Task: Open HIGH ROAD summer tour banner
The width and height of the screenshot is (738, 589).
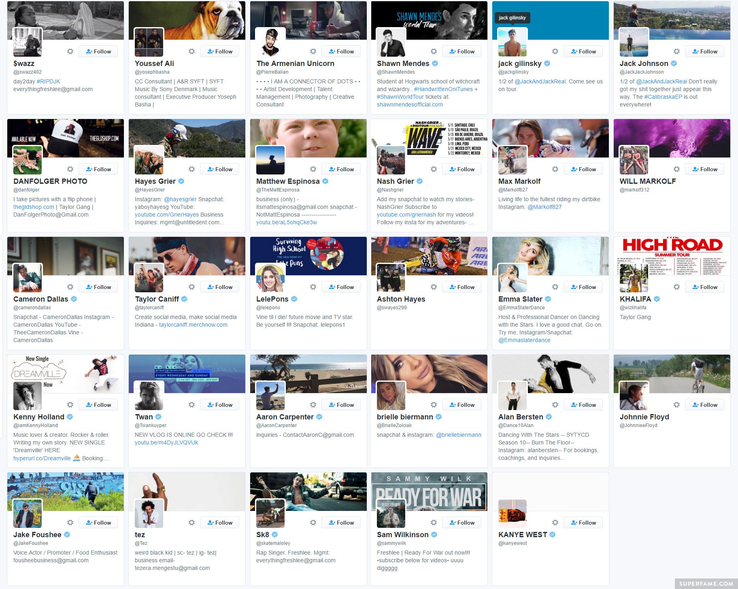Action: 672,256
